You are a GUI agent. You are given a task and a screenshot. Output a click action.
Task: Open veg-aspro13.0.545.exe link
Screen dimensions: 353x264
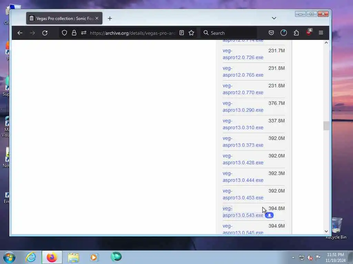[243, 229]
